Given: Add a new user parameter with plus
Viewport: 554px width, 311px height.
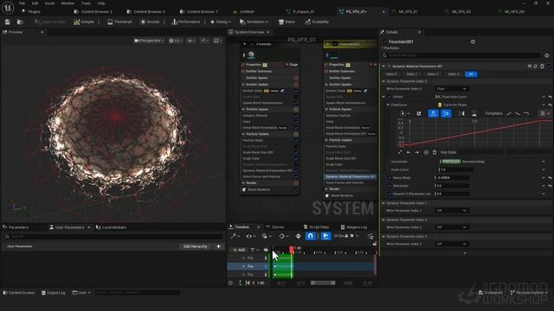Looking at the screenshot, I should (218, 246).
